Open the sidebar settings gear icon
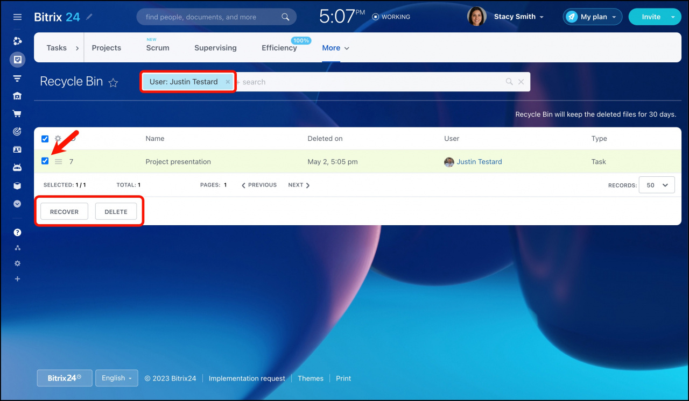 point(17,263)
